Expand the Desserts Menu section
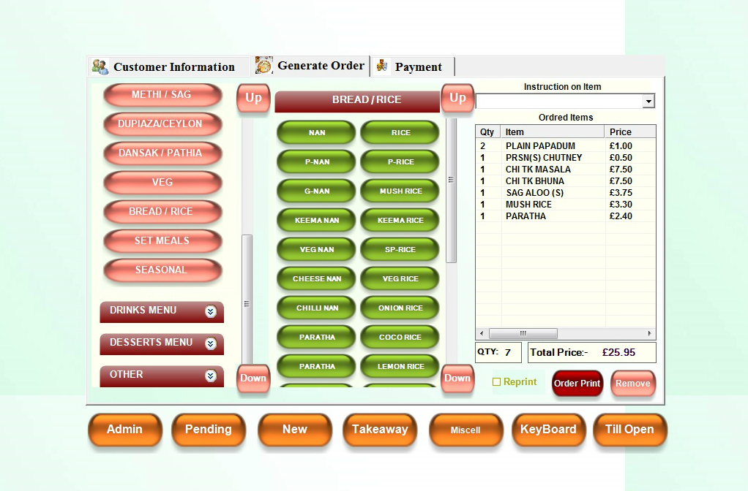This screenshot has width=748, height=491. click(x=211, y=343)
